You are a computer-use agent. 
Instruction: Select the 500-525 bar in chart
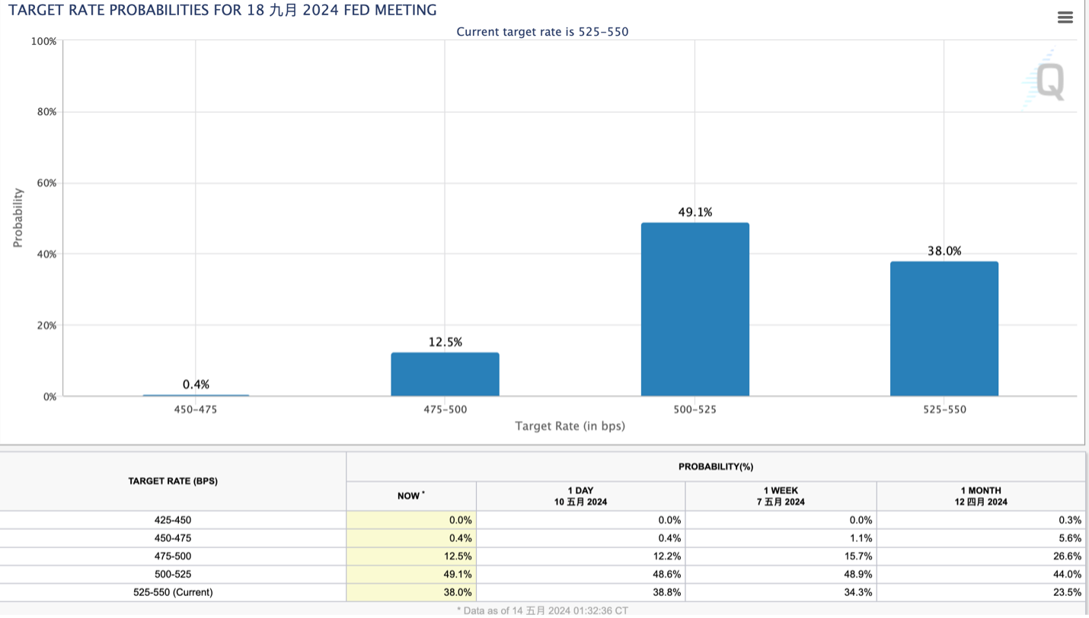pyautogui.click(x=695, y=309)
